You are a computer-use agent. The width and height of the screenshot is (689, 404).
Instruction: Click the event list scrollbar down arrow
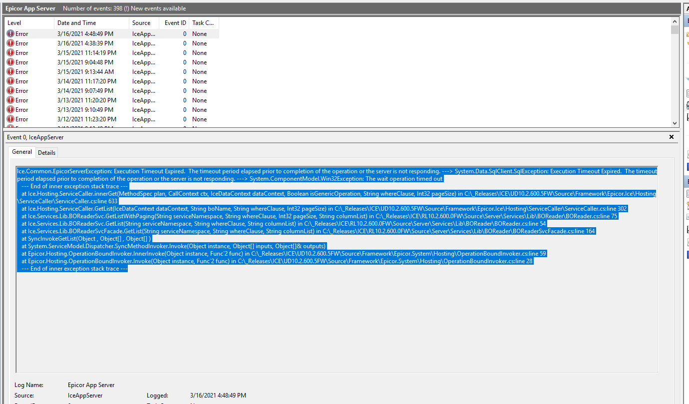(675, 123)
